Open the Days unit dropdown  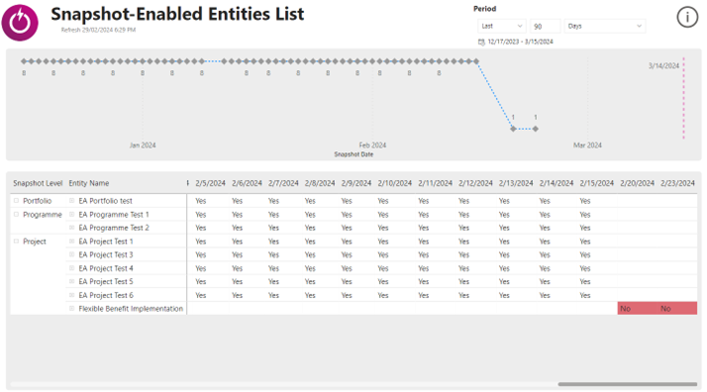605,26
